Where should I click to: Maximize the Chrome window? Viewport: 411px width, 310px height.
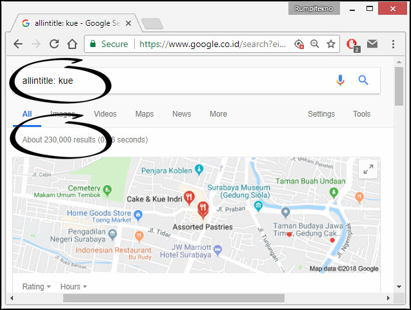tap(370, 8)
